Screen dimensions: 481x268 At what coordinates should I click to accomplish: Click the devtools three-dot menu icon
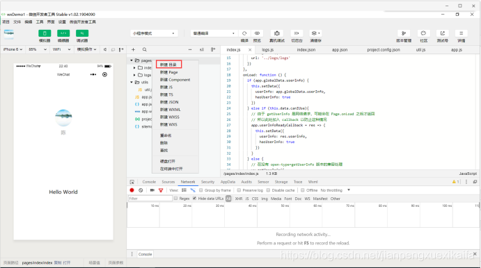click(466, 182)
